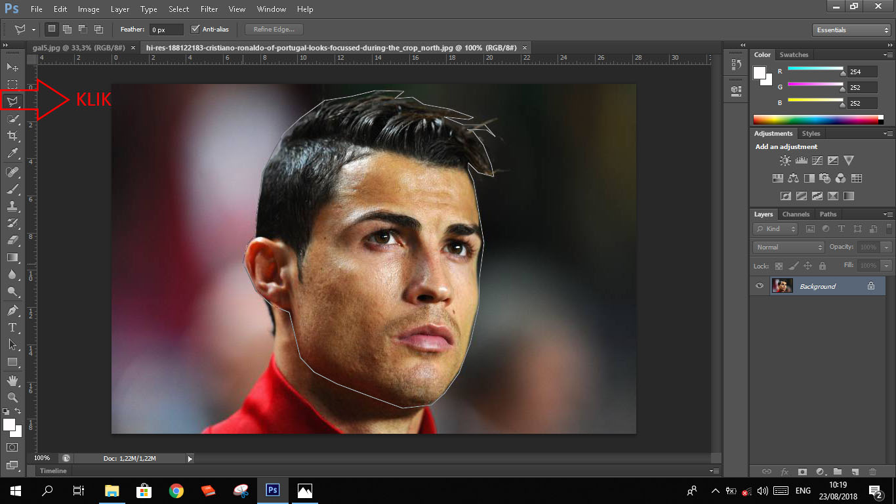The width and height of the screenshot is (896, 504).
Task: Expand the layer Kind filter dropdown
Action: pyautogui.click(x=775, y=229)
